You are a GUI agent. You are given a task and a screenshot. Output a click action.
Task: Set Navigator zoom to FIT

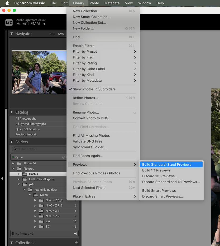click(x=52, y=33)
